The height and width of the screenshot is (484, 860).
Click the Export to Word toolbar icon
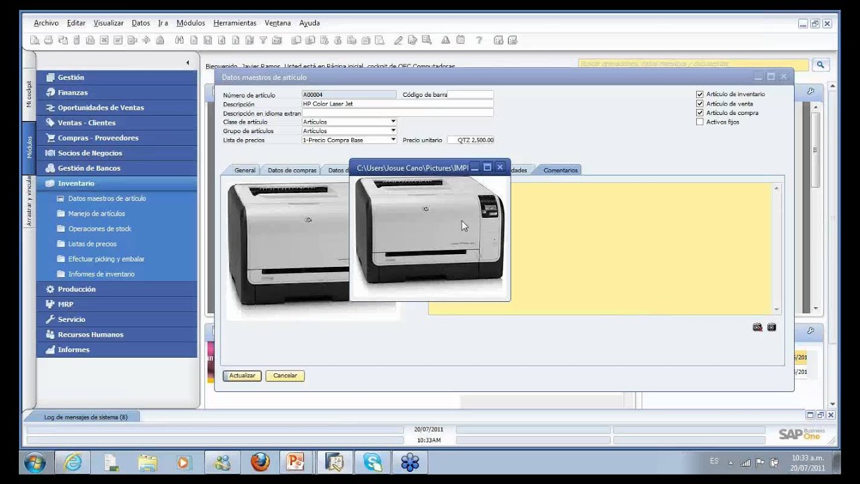click(118, 40)
